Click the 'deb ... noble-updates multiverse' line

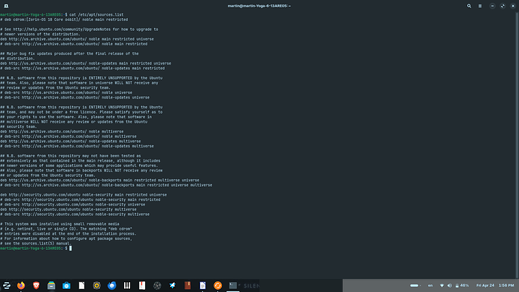[x=70, y=141]
